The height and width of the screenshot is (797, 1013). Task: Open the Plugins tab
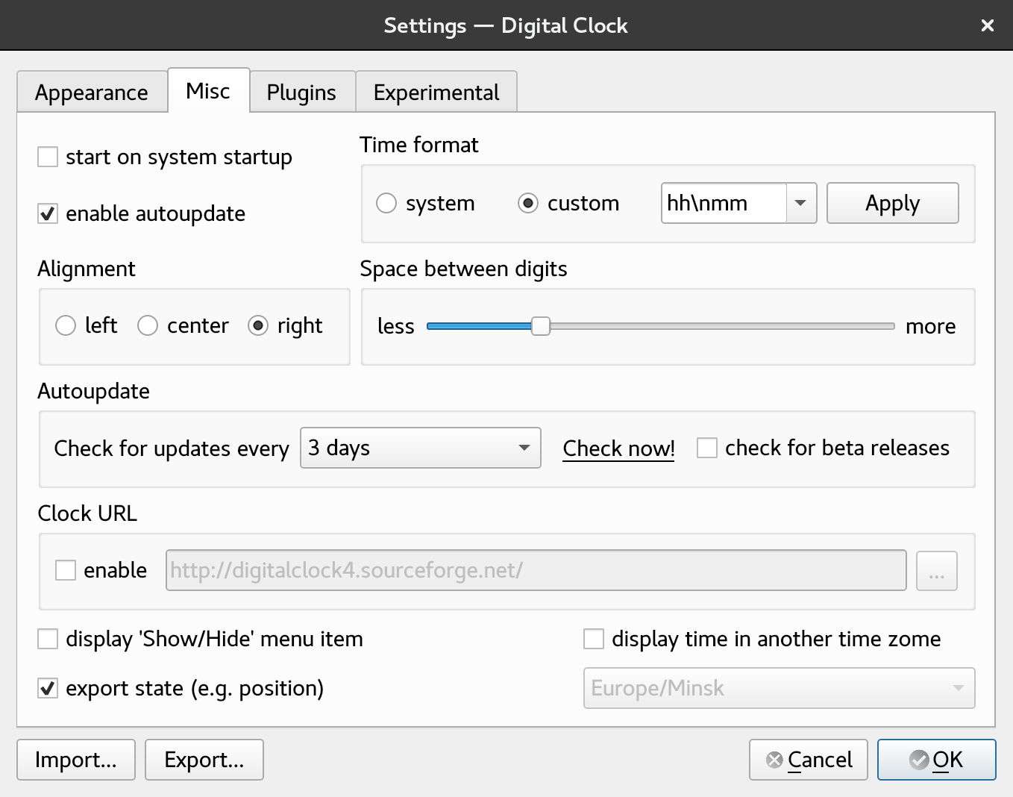point(301,93)
